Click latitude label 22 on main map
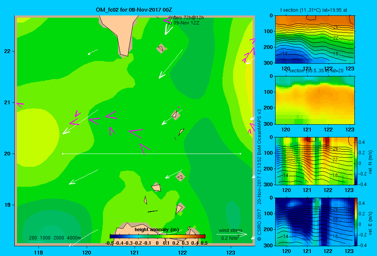 pos(8,52)
